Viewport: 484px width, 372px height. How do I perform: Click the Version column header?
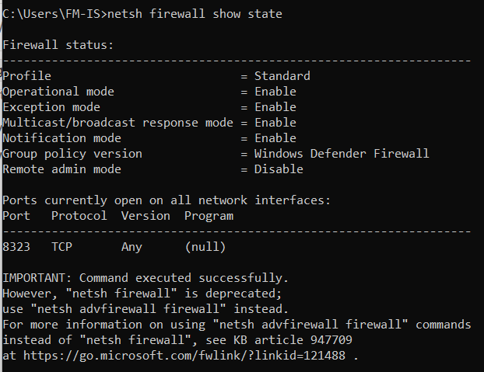point(145,216)
